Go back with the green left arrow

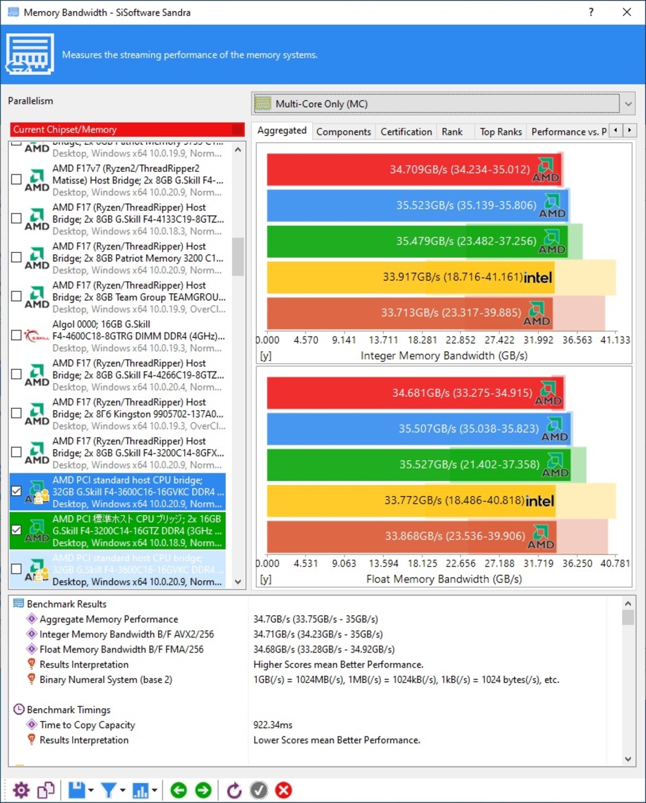[x=178, y=790]
